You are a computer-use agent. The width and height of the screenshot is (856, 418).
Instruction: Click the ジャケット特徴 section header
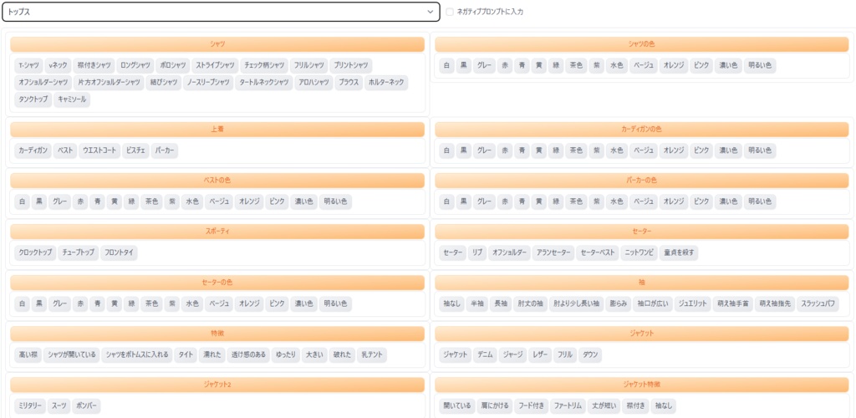(x=642, y=385)
